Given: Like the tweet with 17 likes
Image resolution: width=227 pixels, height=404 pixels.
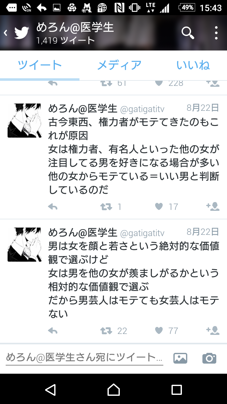Looking at the screenshot, I should pyautogui.click(x=159, y=206).
